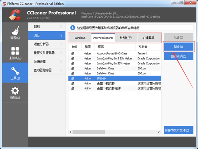The image size is (198, 149).
Task: Open the 选项 options section
Action: coord(15,93)
